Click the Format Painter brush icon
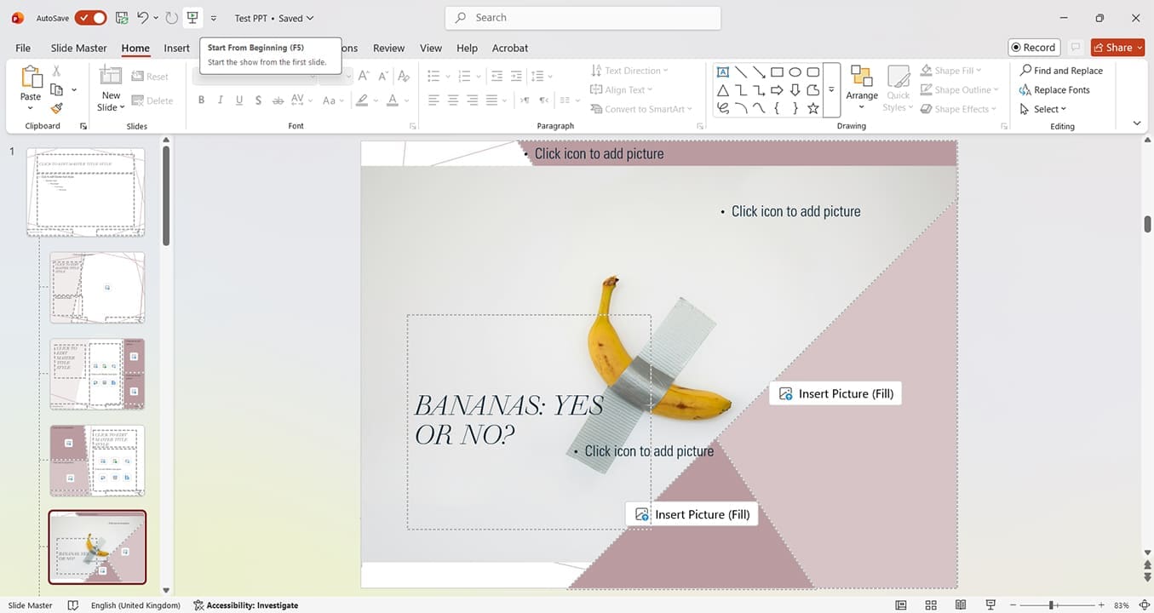The image size is (1154, 613). click(56, 109)
